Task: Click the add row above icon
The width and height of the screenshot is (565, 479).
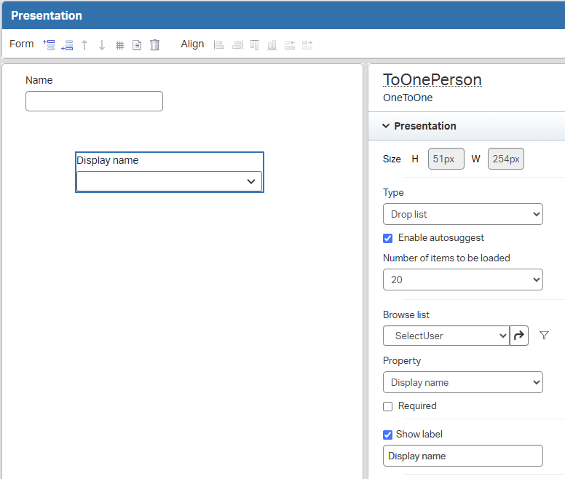Action: point(50,44)
